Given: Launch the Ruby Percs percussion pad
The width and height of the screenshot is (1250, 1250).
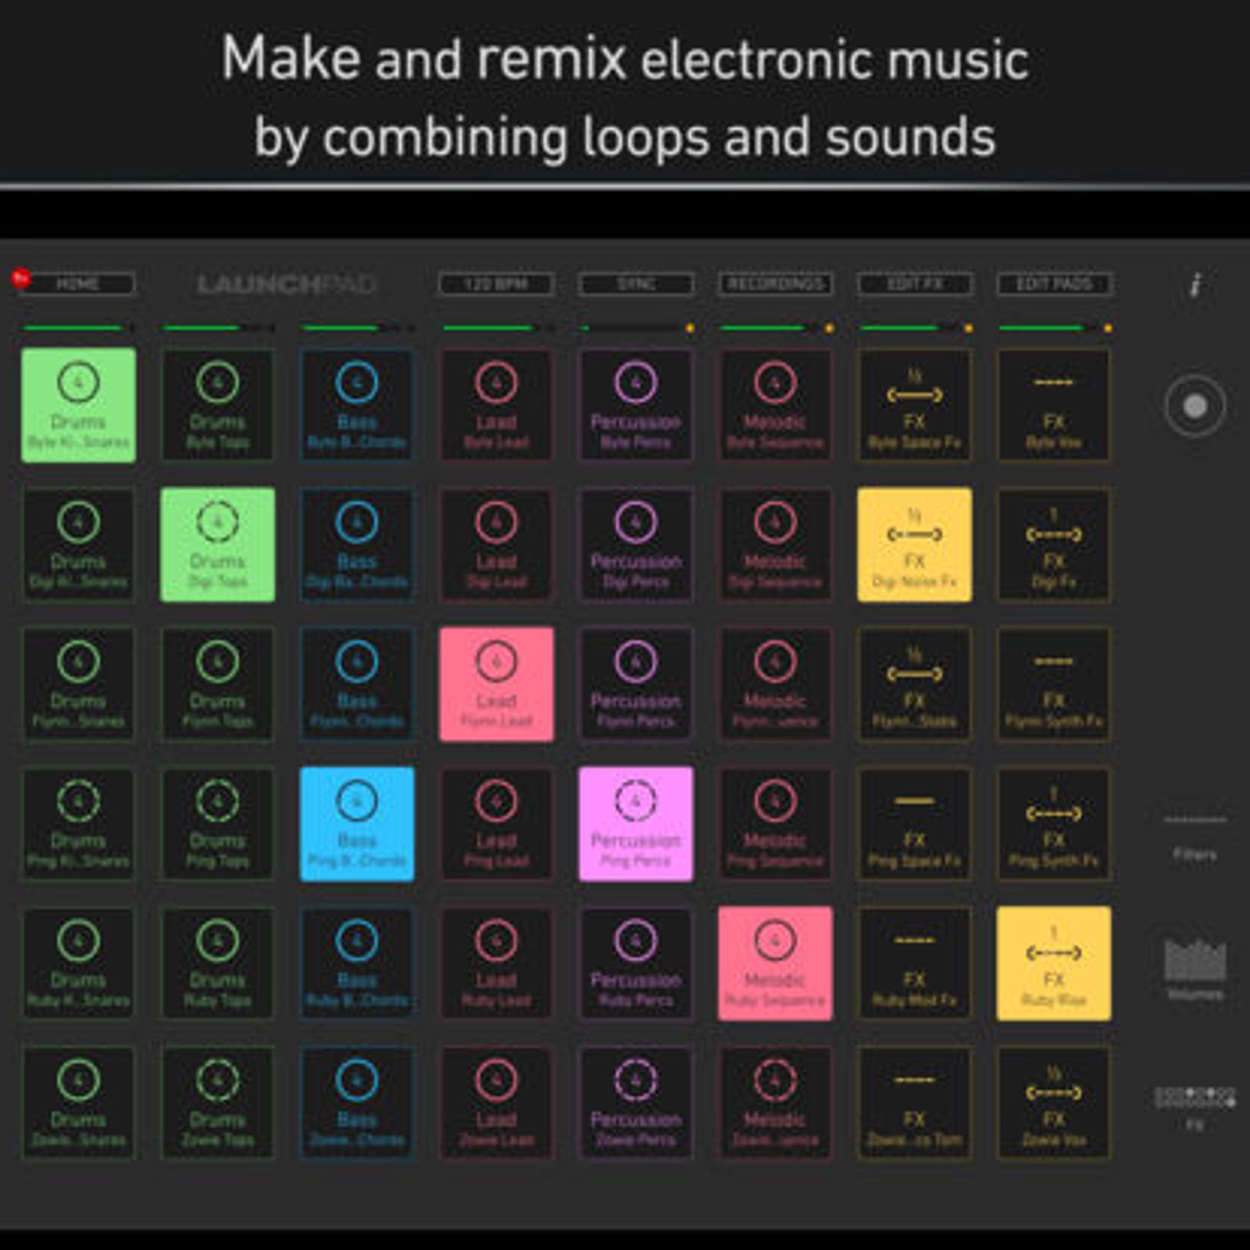Looking at the screenshot, I should click(636, 963).
